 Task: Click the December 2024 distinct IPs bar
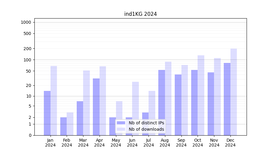click(x=227, y=99)
